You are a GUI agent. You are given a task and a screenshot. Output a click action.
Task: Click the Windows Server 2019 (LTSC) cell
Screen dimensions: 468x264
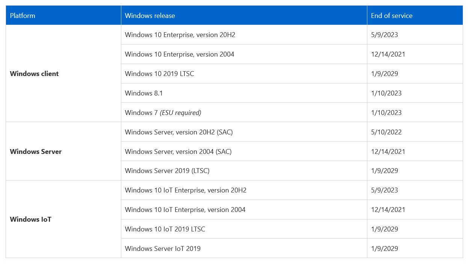244,171
